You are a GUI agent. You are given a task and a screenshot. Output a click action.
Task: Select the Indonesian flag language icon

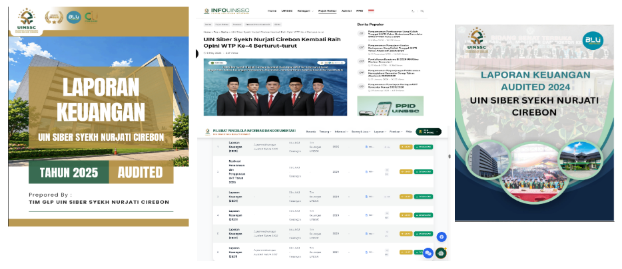point(371,11)
